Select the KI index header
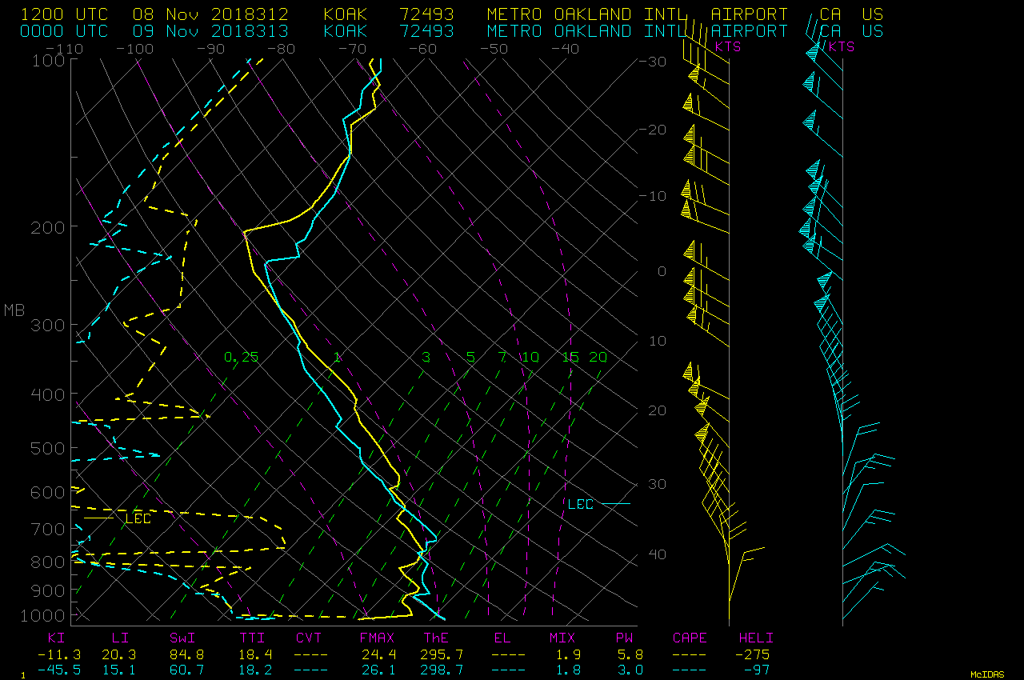This screenshot has height=680, width=1024. (x=56, y=638)
